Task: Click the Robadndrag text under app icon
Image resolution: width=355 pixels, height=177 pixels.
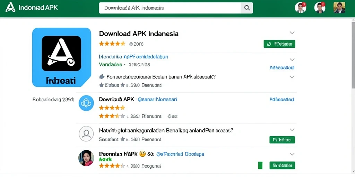Action: click(53, 100)
